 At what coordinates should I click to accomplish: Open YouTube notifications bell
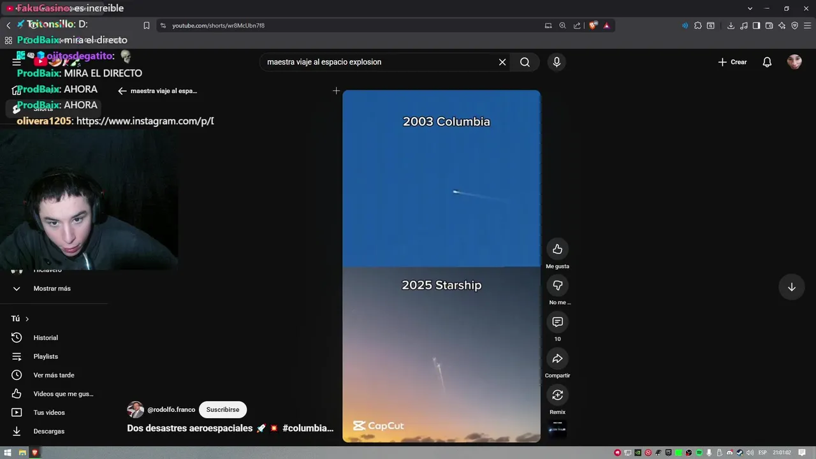[x=768, y=62]
